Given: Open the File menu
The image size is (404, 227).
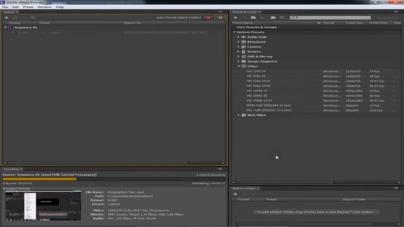Looking at the screenshot, I should click(5, 7).
